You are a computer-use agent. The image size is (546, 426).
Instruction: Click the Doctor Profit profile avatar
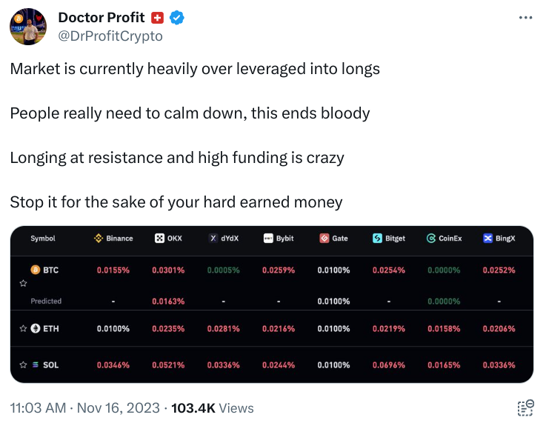(27, 27)
